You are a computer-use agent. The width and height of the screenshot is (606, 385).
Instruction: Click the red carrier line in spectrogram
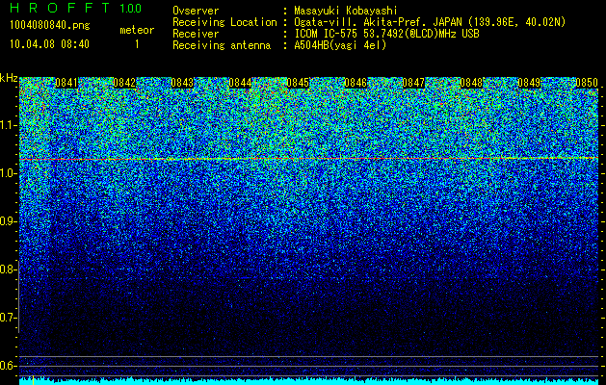click(x=309, y=159)
